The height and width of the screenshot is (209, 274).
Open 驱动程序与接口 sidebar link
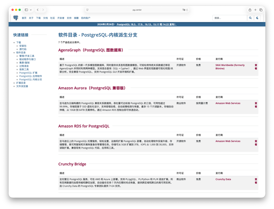coord(27,59)
